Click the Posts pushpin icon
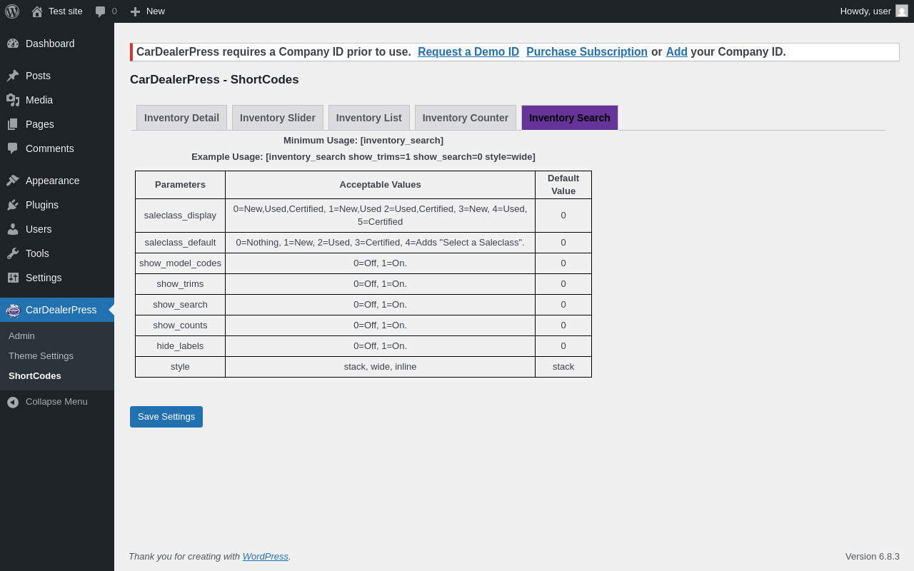The height and width of the screenshot is (571, 914). 13,76
